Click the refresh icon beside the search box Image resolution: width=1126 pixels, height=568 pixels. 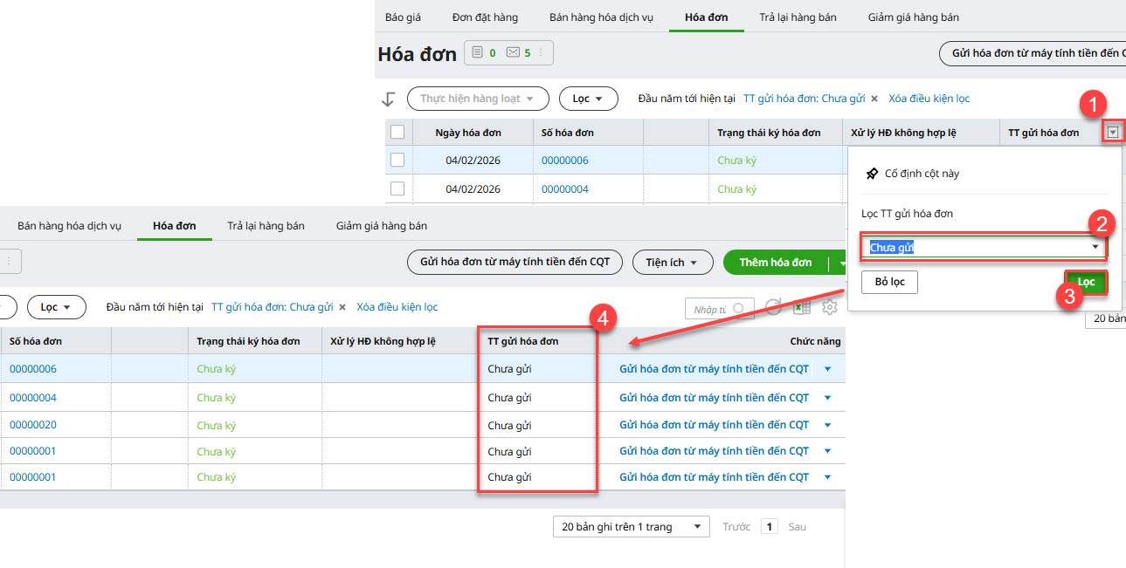pyautogui.click(x=773, y=308)
